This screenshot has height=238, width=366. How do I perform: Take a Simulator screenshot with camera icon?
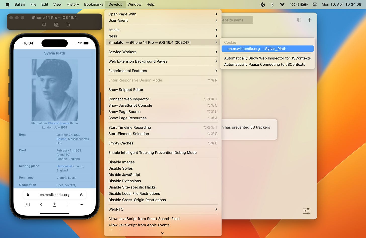(57, 25)
